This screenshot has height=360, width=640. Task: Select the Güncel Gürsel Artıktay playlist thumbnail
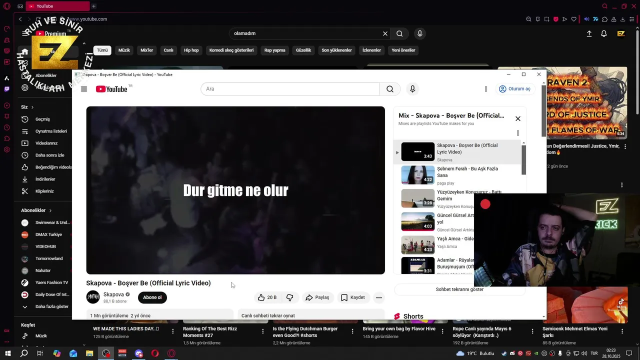[x=418, y=221]
